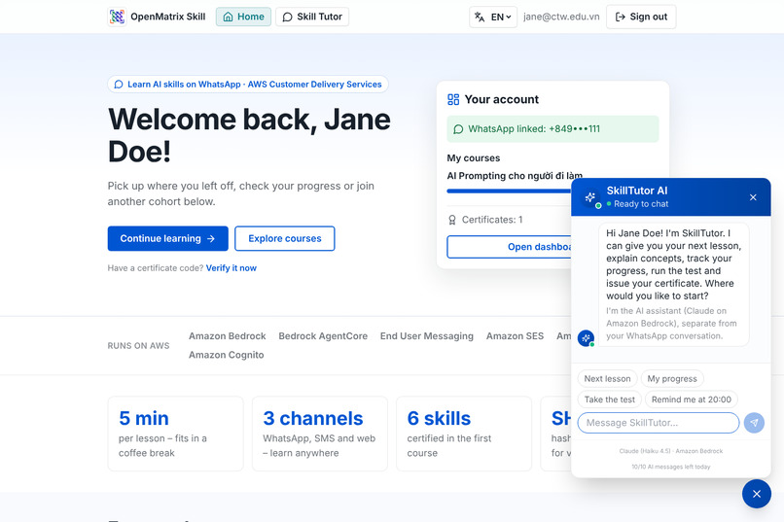Click the My courses heading
The image size is (784, 522).
click(473, 157)
